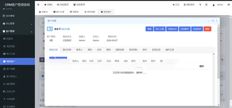Select 我的客户 in sidebar
Image resolution: width=232 pixels, height=108 pixels.
17,61
